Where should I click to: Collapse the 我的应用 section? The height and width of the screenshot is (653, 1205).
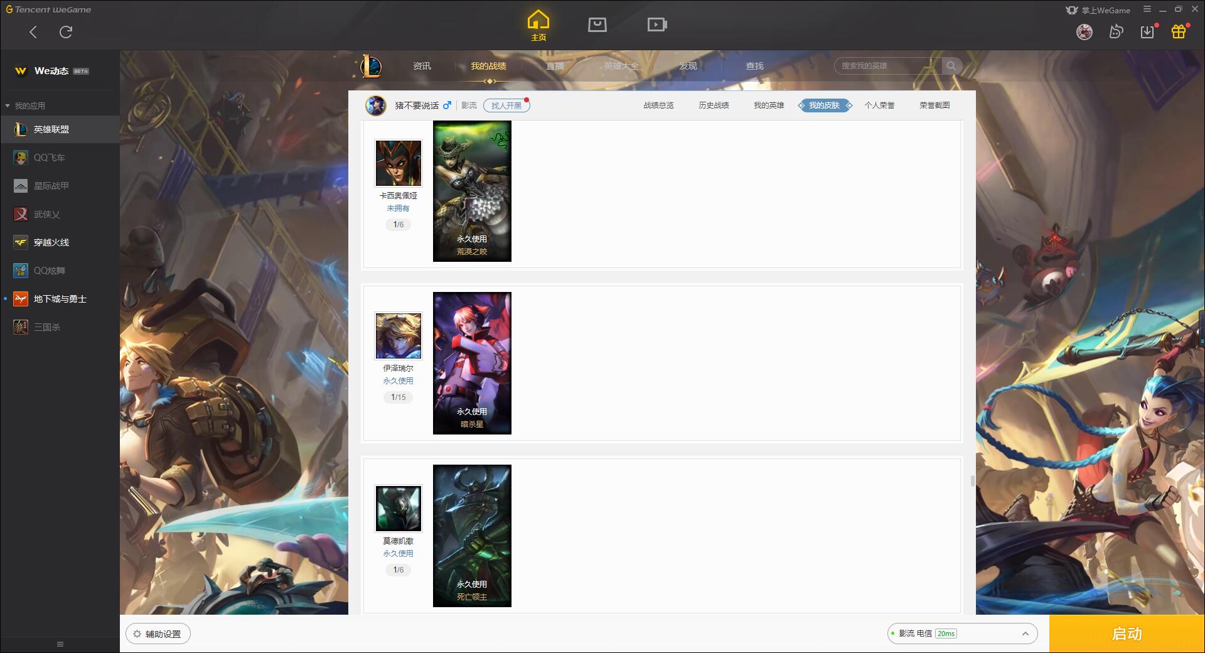8,105
